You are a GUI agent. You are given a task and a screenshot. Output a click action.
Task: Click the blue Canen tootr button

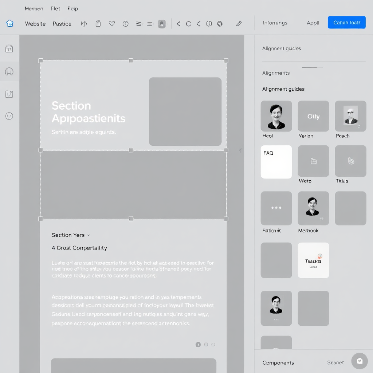click(346, 23)
